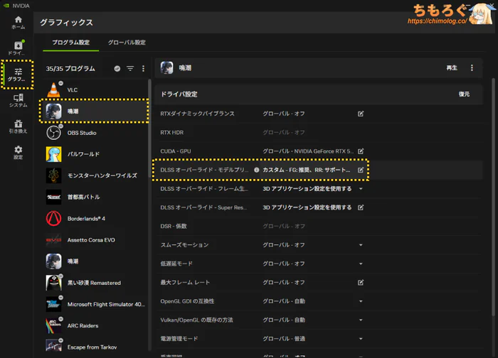The image size is (498, 358).
Task: Open DLSS オーバーライド フレーム生成 dropdown
Action: [361, 189]
